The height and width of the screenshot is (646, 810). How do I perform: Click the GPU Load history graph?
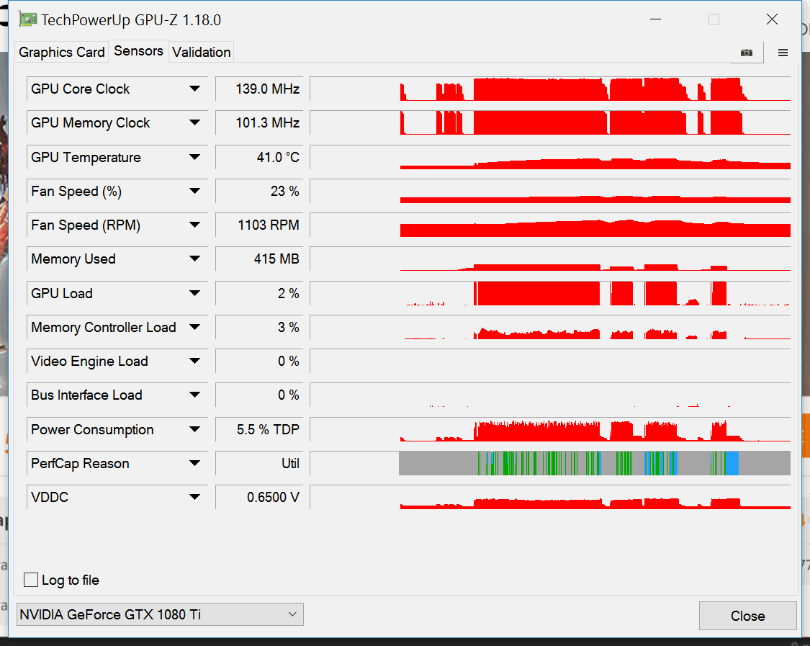(x=550, y=294)
